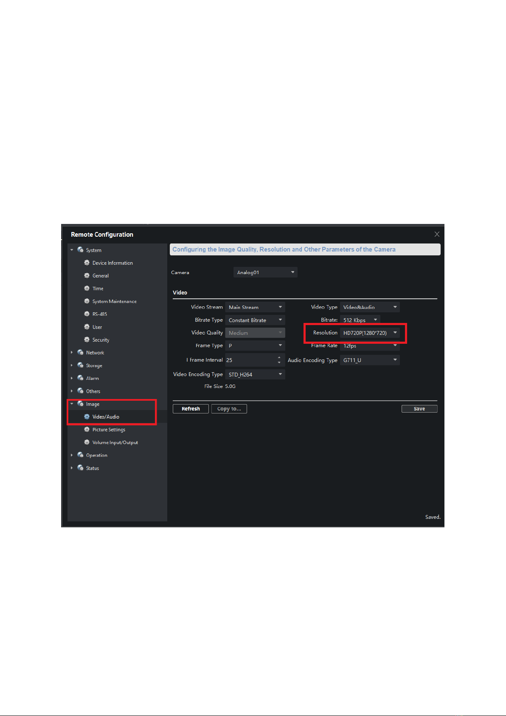Click the Status category gear icon
This screenshot has height=716, width=506.
(x=80, y=468)
